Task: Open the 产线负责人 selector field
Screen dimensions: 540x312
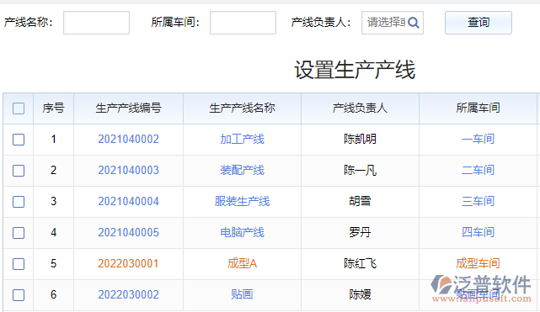Action: [393, 23]
